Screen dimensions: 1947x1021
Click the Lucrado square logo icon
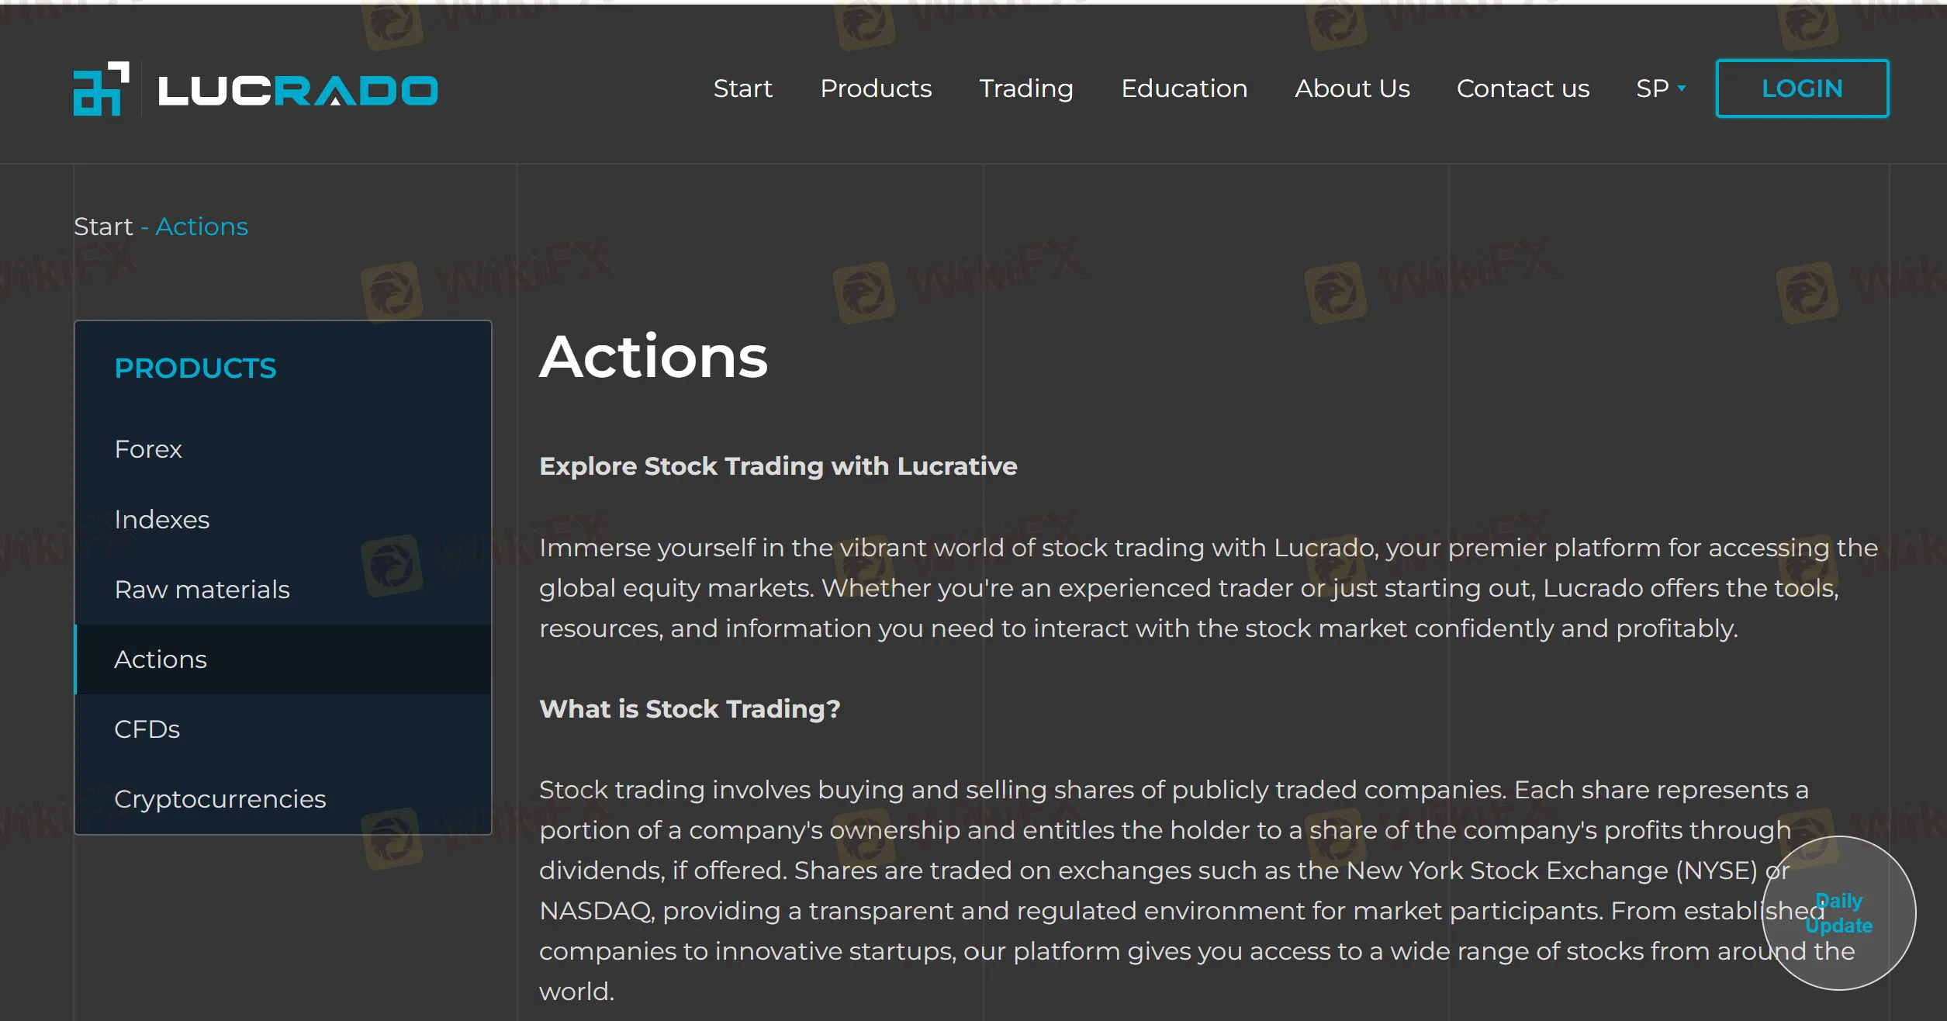pos(101,89)
